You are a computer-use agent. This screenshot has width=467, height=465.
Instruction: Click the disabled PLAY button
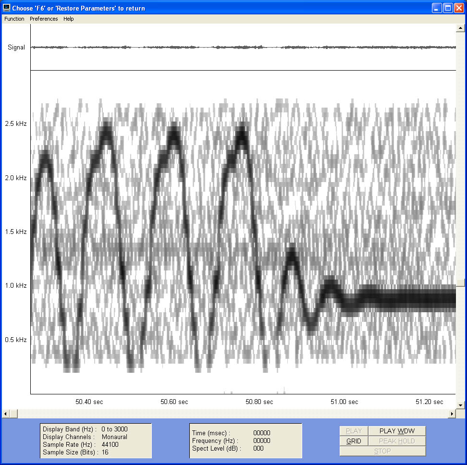354,431
